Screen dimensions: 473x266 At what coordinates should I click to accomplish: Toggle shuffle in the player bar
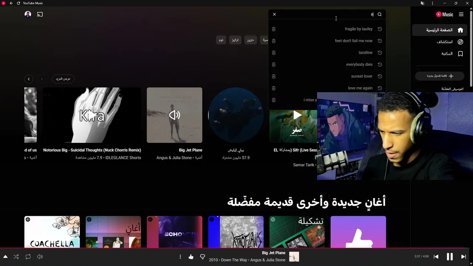click(x=16, y=257)
